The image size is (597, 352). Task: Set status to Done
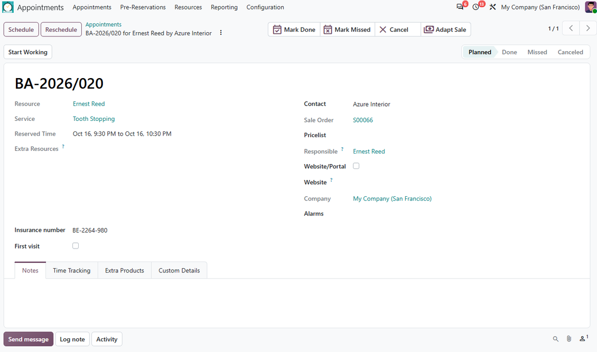click(509, 52)
